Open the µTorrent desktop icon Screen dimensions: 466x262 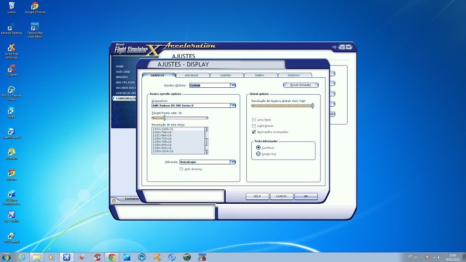pos(11,154)
